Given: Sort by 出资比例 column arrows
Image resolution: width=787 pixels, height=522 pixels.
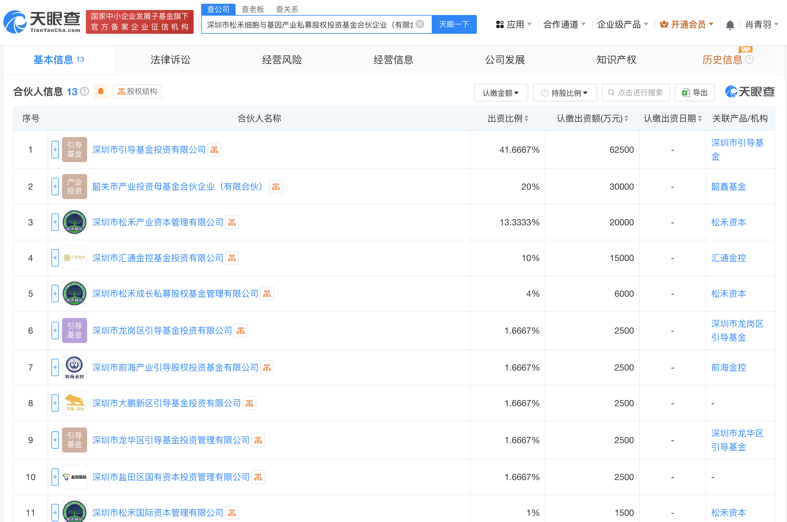Looking at the screenshot, I should coord(526,119).
